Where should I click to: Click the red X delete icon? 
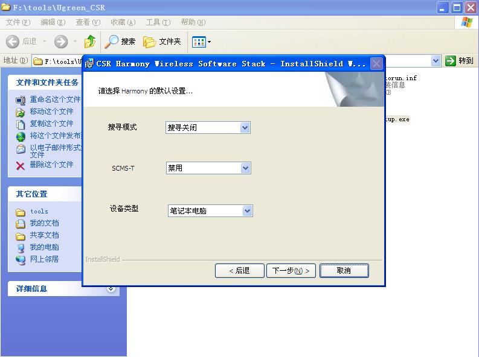point(21,166)
